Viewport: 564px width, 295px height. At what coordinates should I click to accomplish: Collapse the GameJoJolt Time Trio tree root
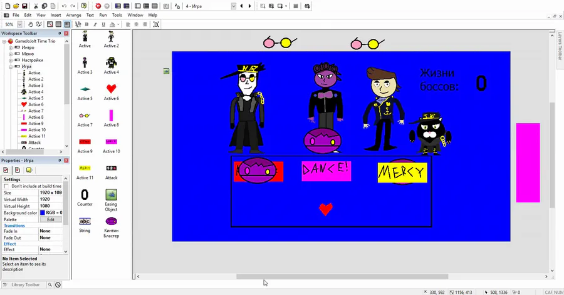coord(4,41)
